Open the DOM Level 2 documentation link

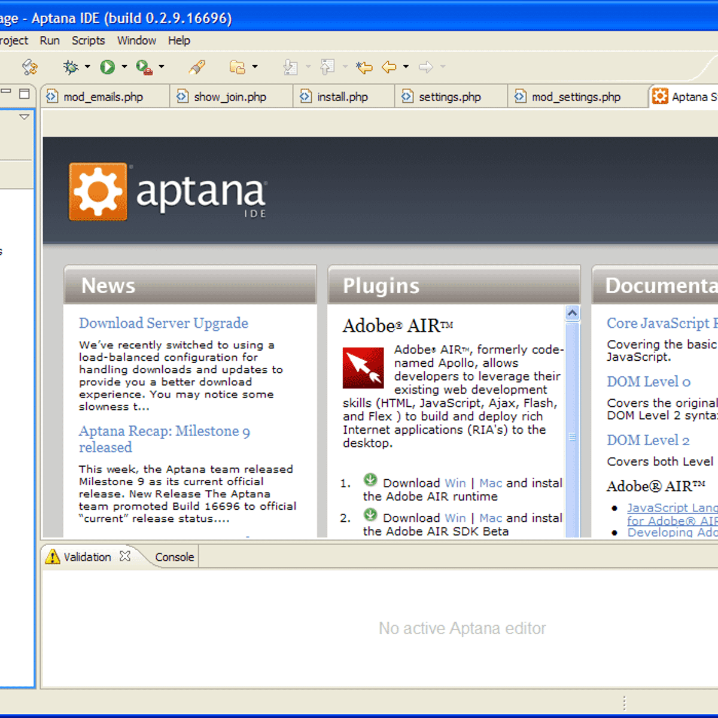[648, 440]
